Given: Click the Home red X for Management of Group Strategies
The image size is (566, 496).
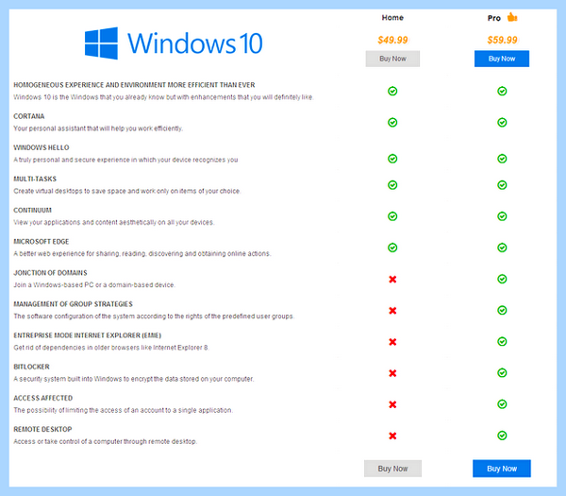Looking at the screenshot, I should click(392, 311).
